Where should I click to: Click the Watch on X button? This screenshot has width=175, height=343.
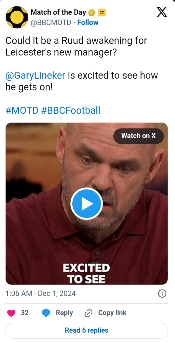pos(138,136)
